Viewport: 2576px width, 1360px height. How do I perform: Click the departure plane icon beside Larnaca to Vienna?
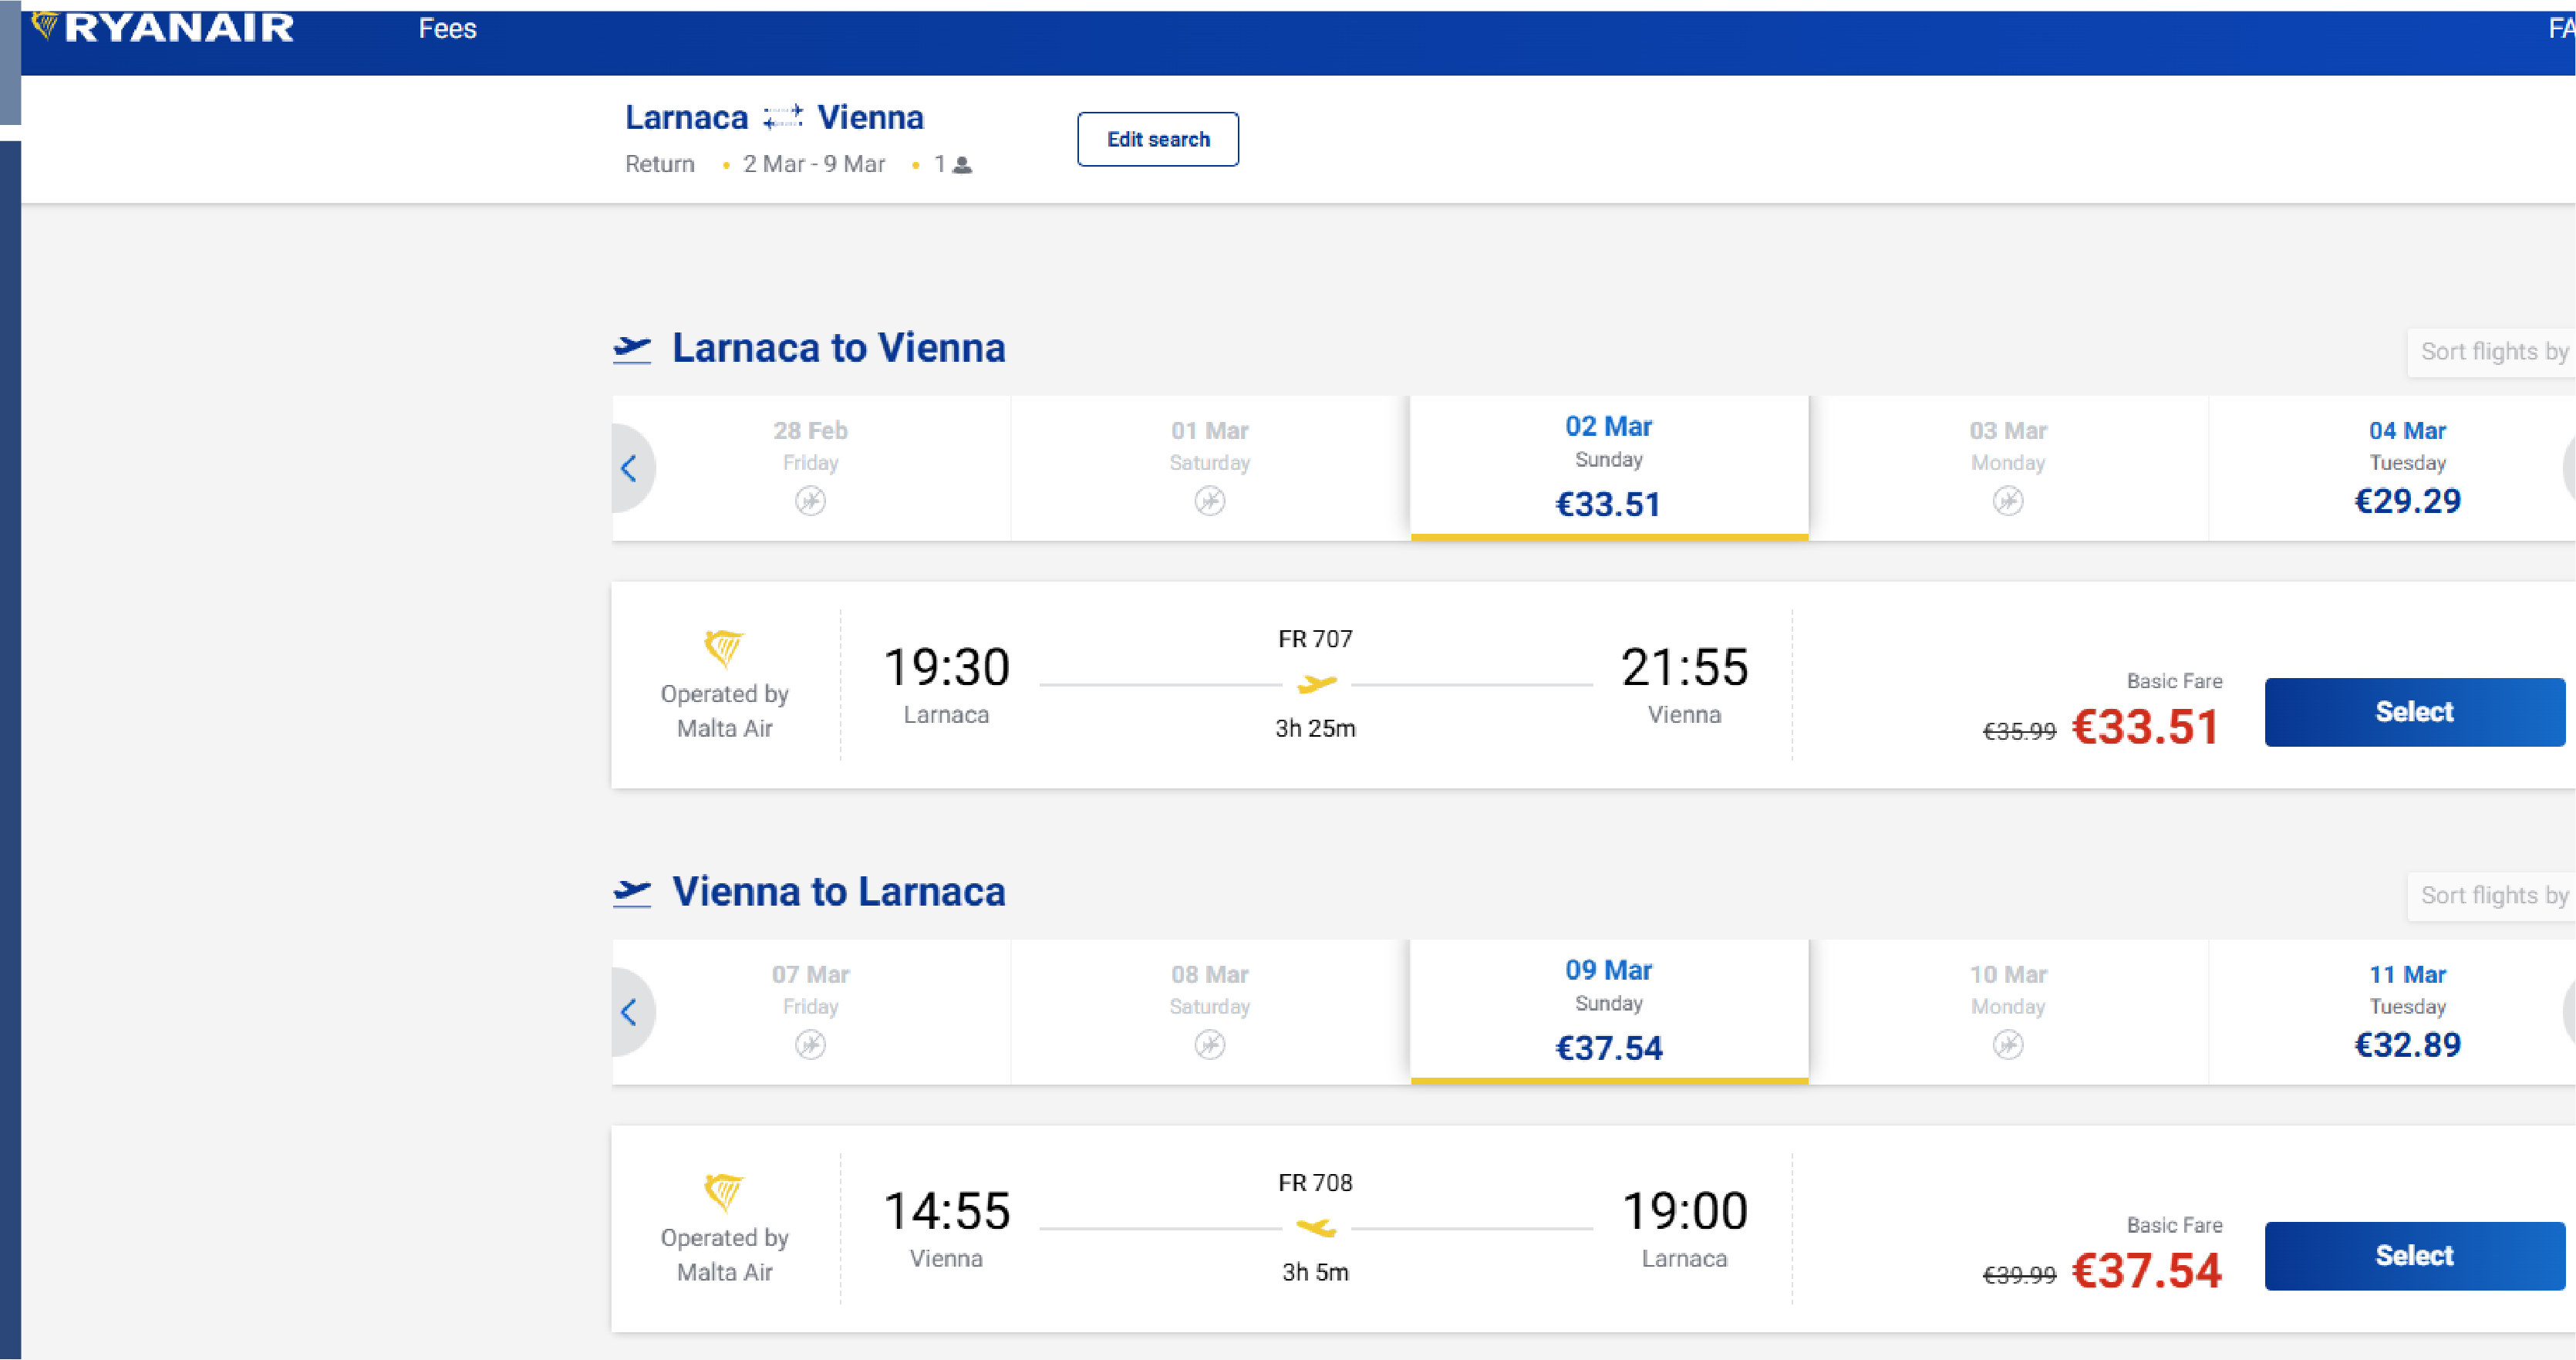coord(631,347)
